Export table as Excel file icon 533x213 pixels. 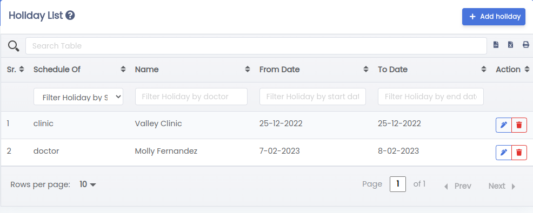tap(510, 45)
